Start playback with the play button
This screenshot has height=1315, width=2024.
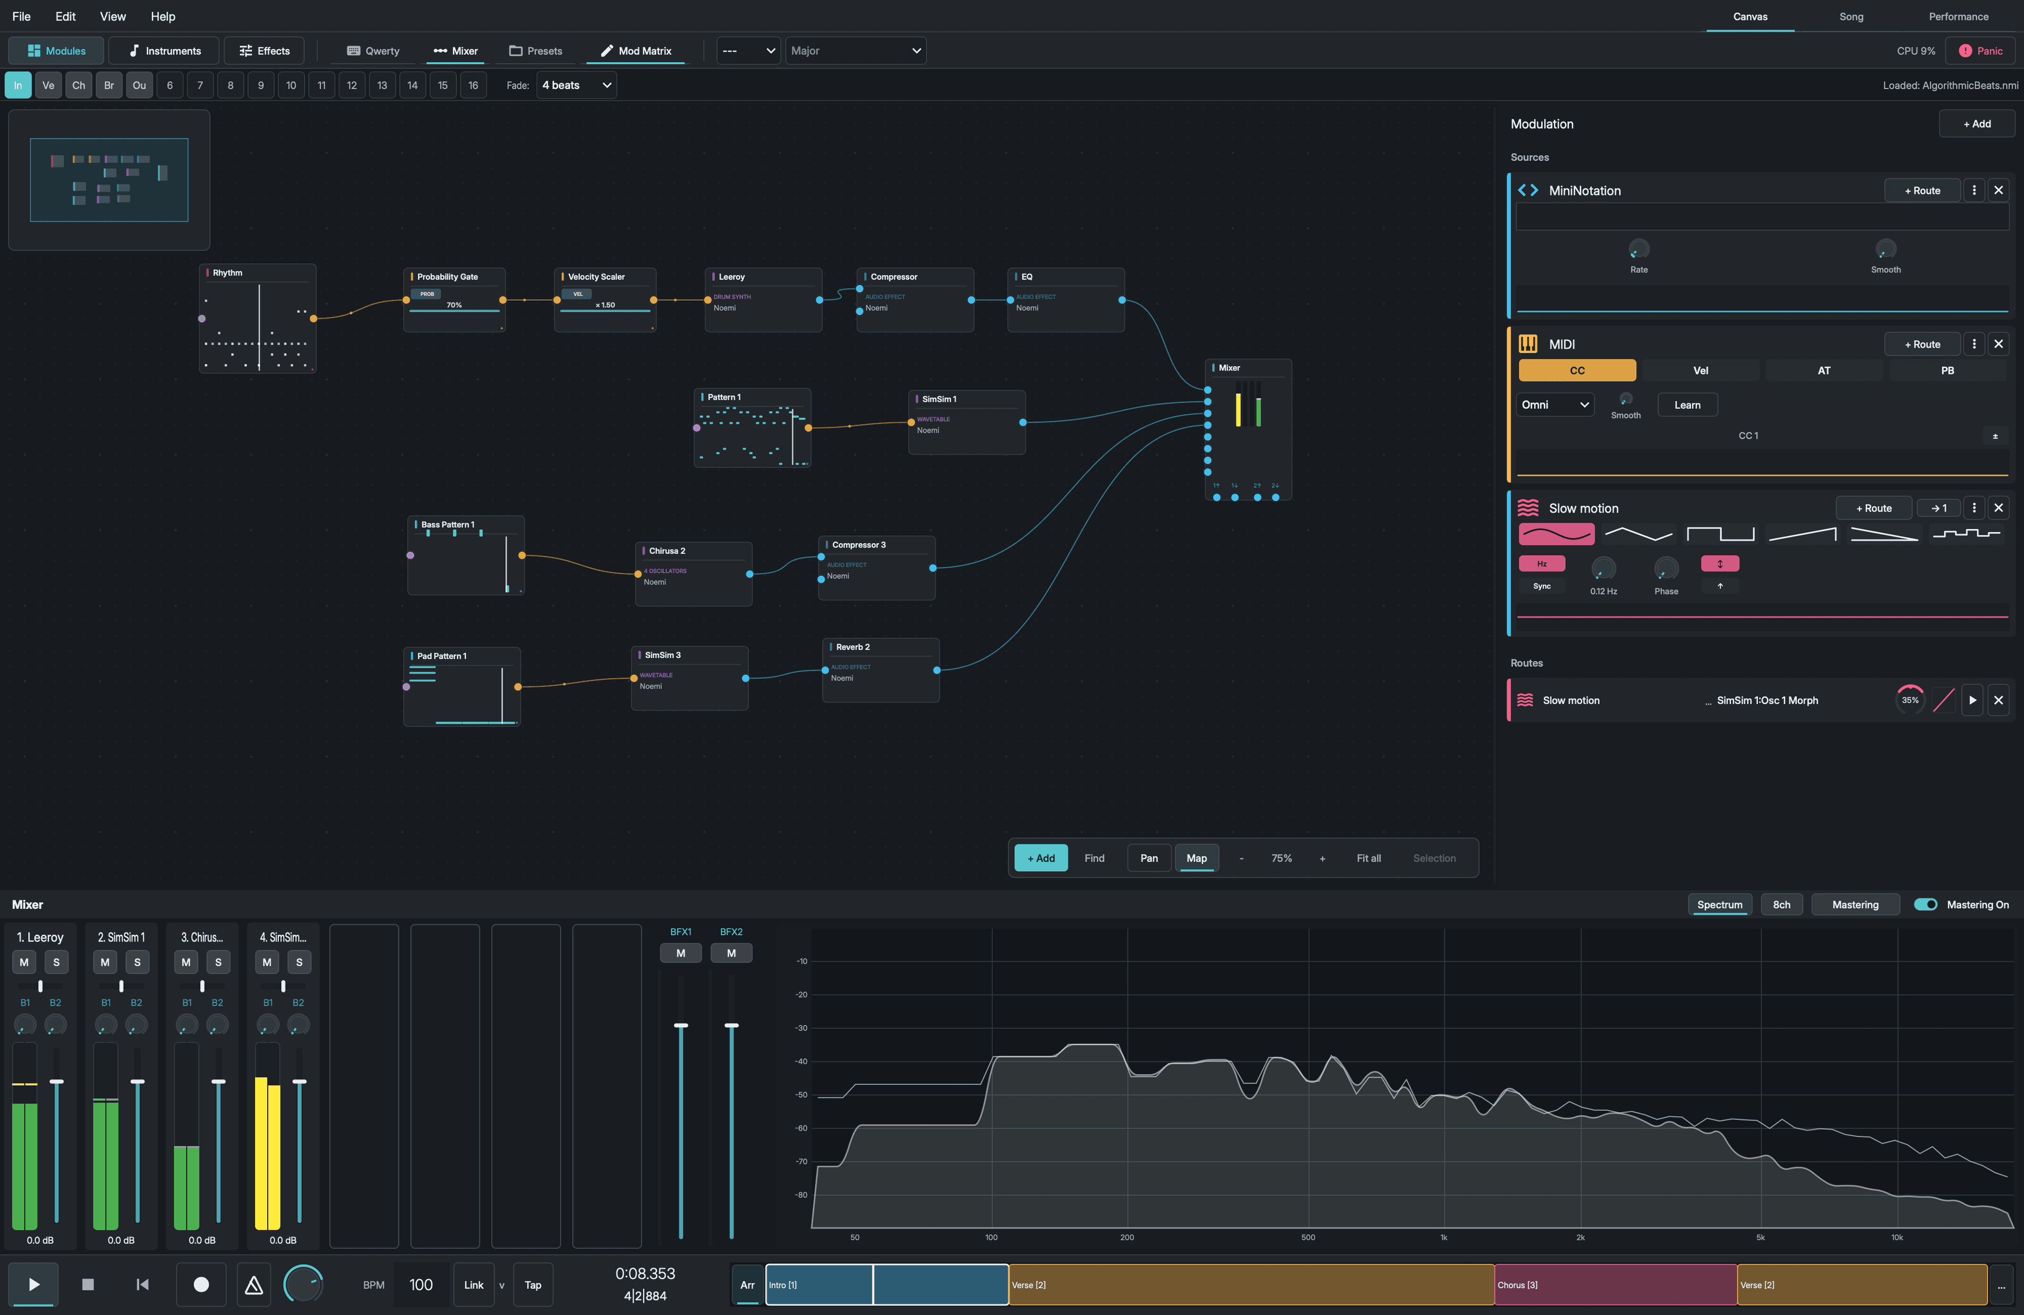pos(33,1283)
